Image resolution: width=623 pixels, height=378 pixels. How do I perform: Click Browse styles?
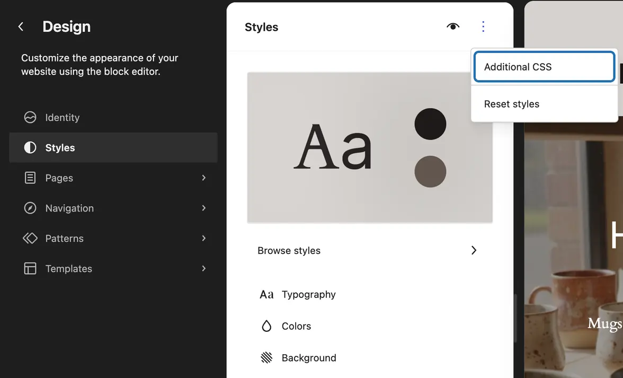pyautogui.click(x=370, y=250)
